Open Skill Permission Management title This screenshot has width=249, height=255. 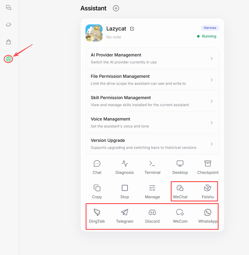[x=121, y=98]
